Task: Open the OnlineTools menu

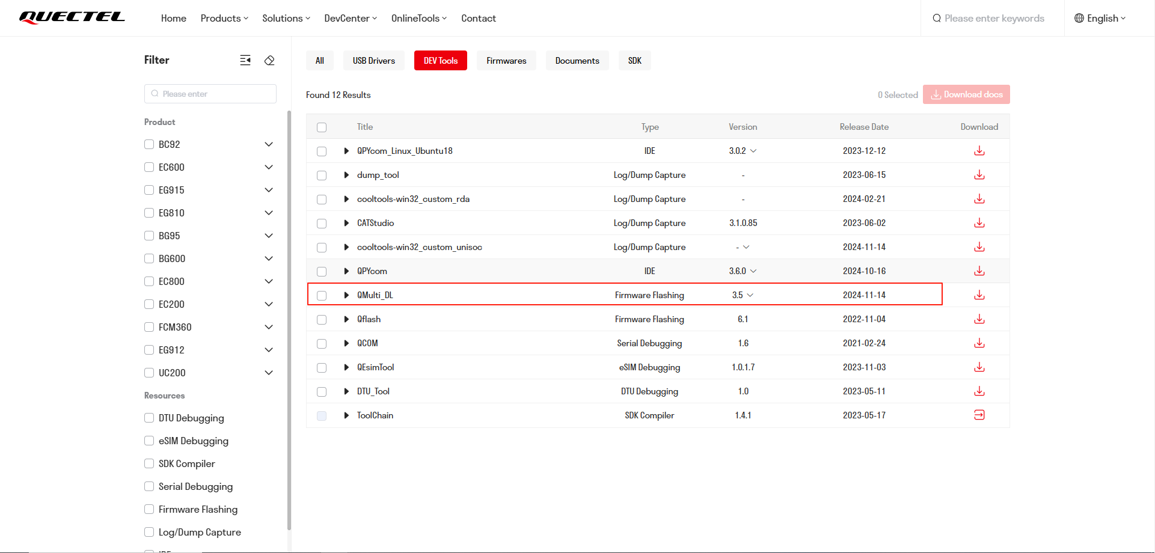Action: 419,19
